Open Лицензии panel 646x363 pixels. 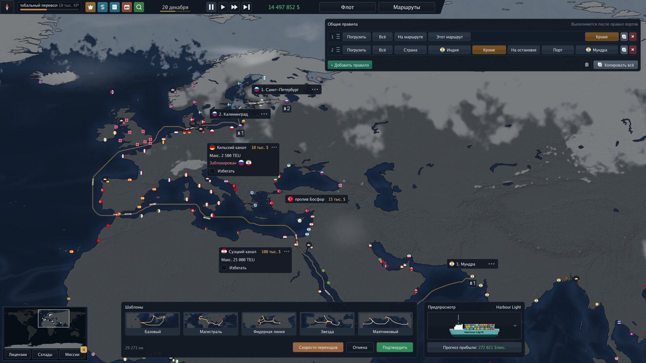18,354
